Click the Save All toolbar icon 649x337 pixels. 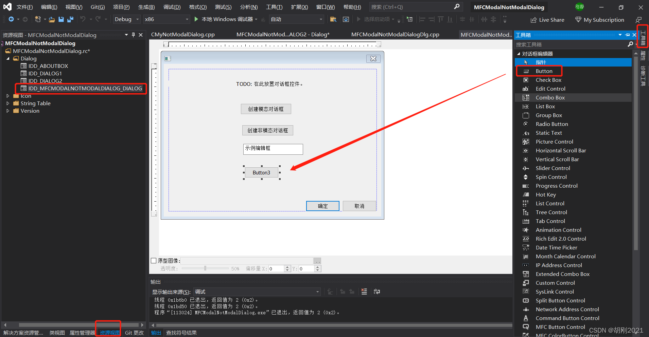(x=70, y=19)
